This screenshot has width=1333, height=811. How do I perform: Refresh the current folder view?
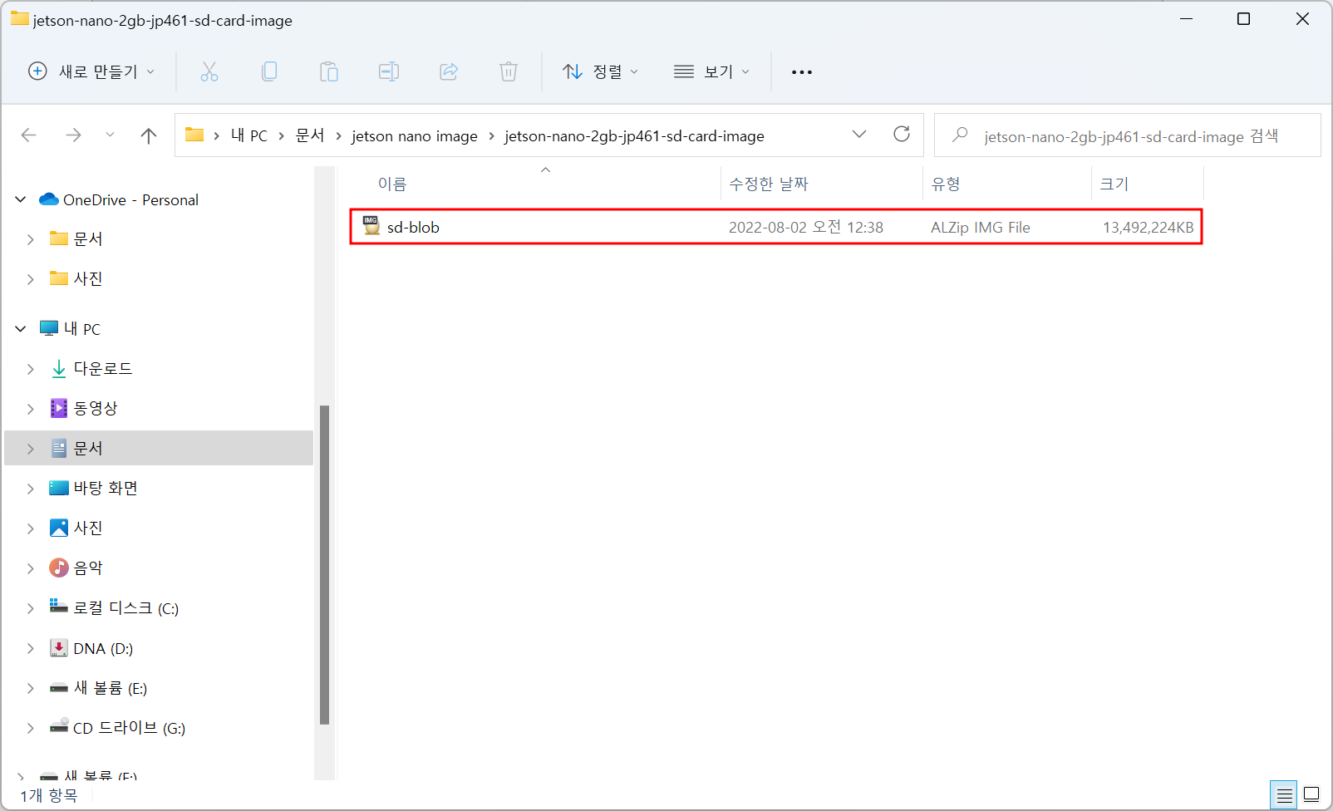pyautogui.click(x=902, y=134)
